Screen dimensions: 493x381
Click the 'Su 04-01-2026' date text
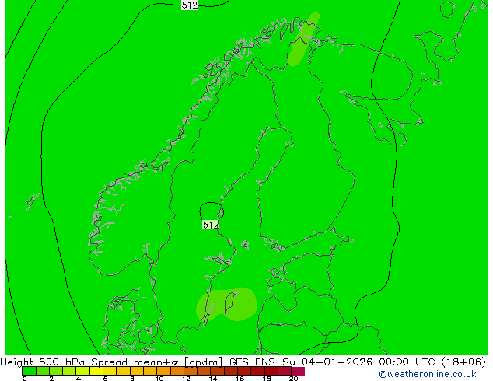pyautogui.click(x=327, y=362)
